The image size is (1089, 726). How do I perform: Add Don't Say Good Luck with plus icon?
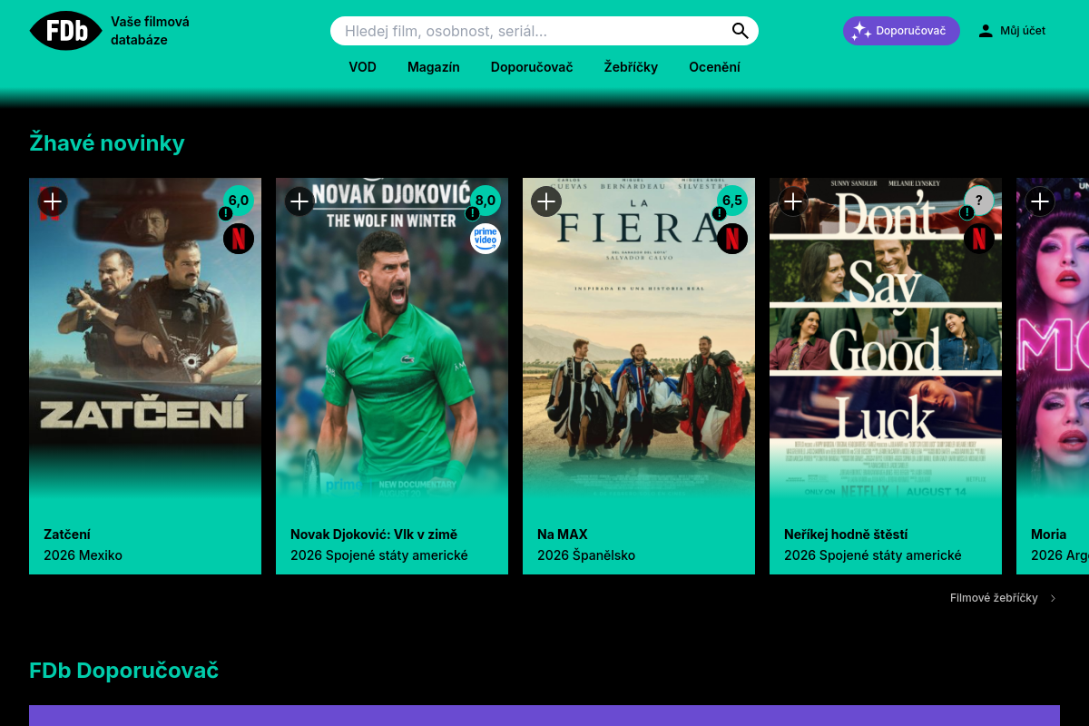[x=793, y=201]
